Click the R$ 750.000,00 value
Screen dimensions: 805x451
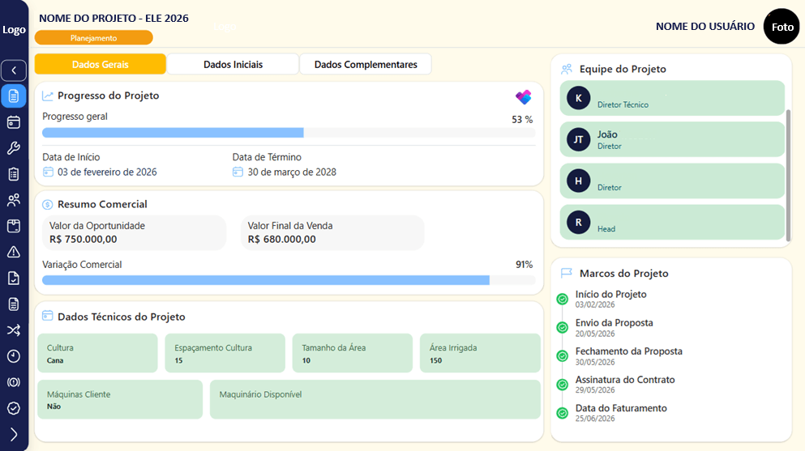tap(83, 240)
